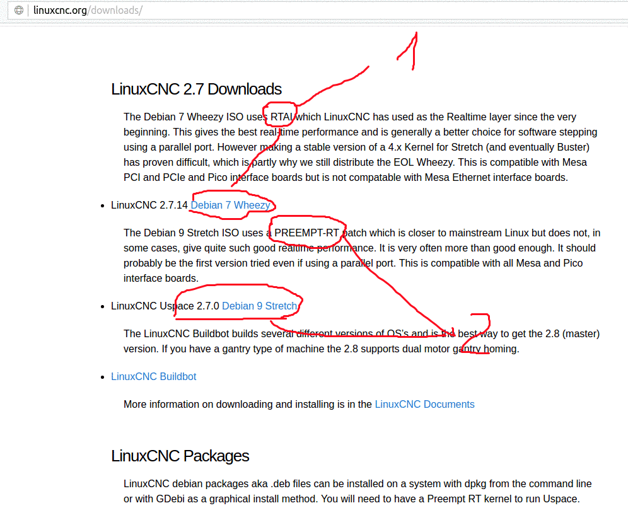Click the text 'The LinuxCNC Buildbot builds several'
The height and width of the screenshot is (508, 628).
tap(208, 334)
